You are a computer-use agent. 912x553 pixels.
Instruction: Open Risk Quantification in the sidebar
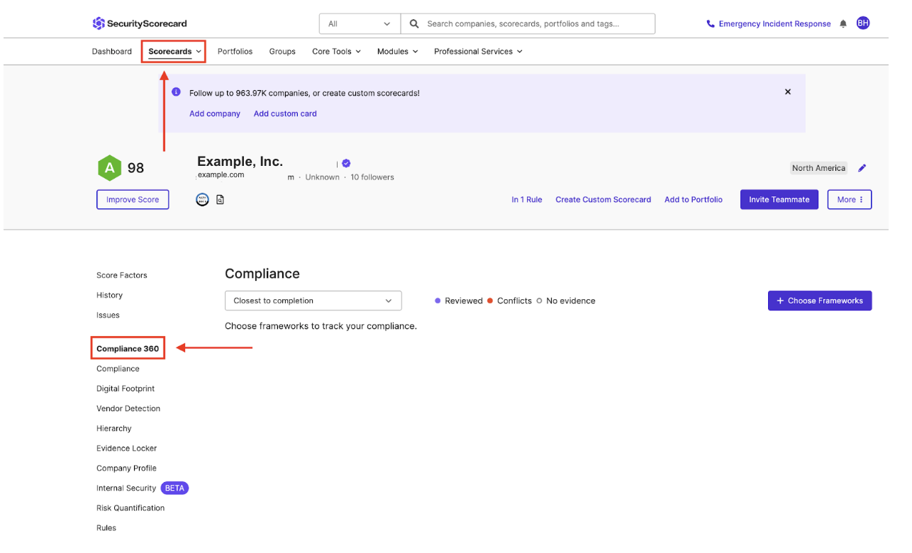[x=130, y=508]
